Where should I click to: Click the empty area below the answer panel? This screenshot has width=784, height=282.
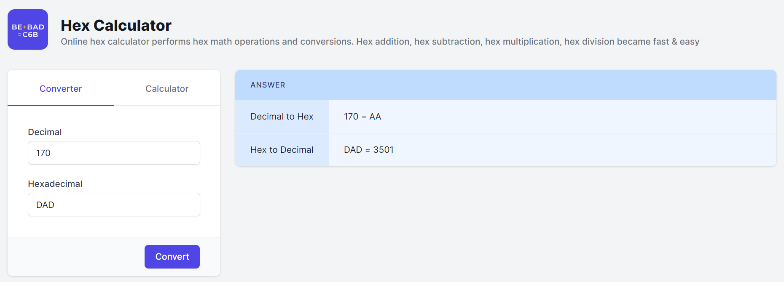506,223
